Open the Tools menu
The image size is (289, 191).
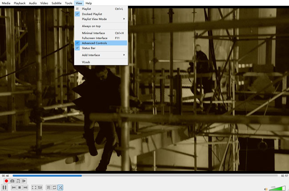coord(68,3)
